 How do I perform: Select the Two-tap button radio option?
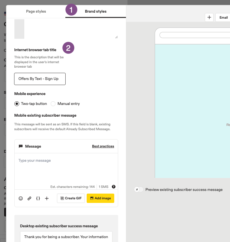pos(17,104)
